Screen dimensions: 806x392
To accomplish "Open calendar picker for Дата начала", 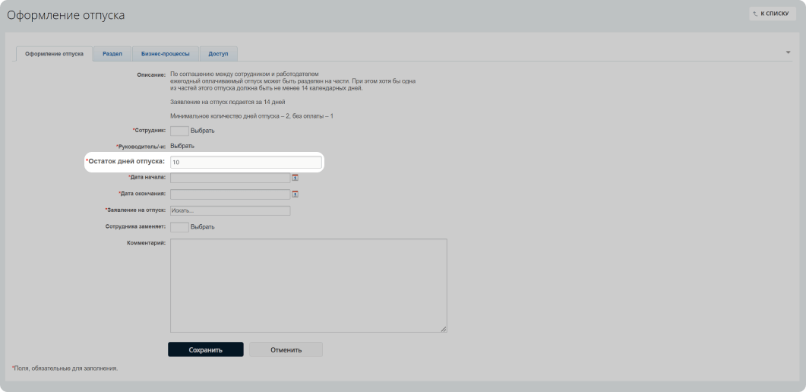I will (295, 177).
